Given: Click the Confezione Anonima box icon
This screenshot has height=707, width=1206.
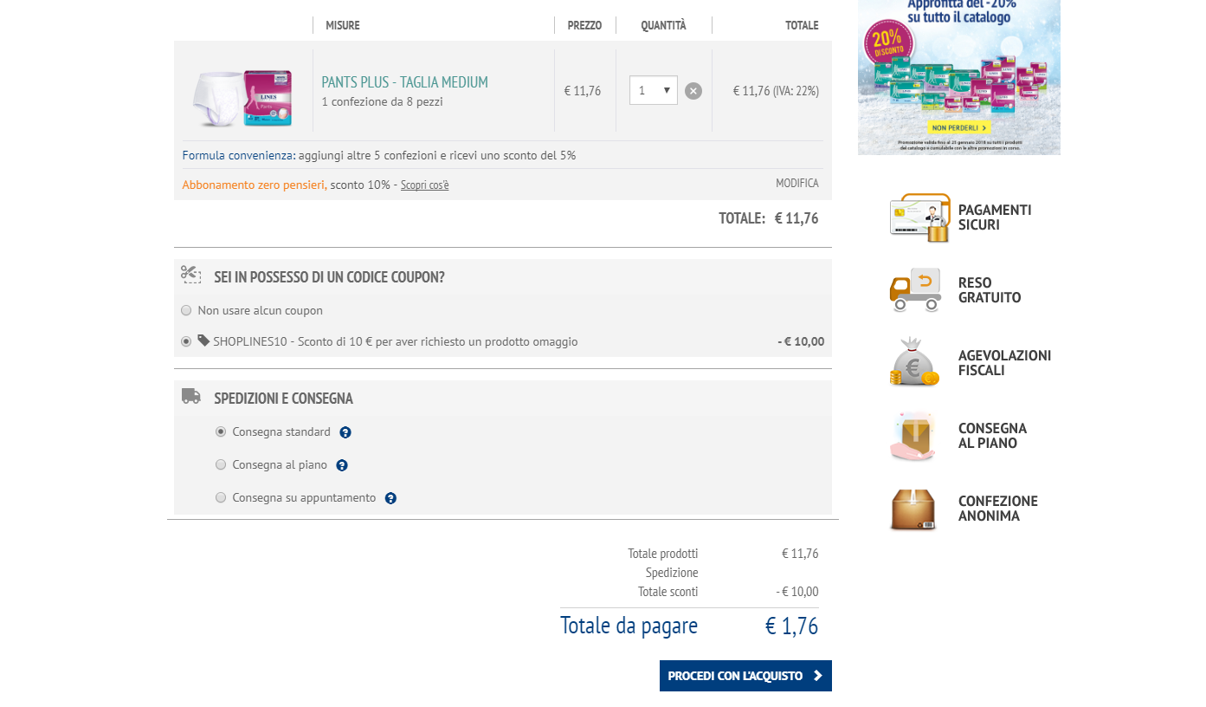Looking at the screenshot, I should (x=913, y=509).
